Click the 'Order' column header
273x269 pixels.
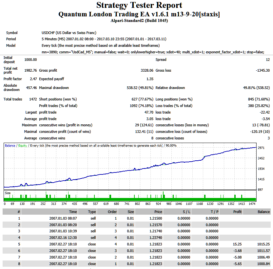click(x=107, y=212)
